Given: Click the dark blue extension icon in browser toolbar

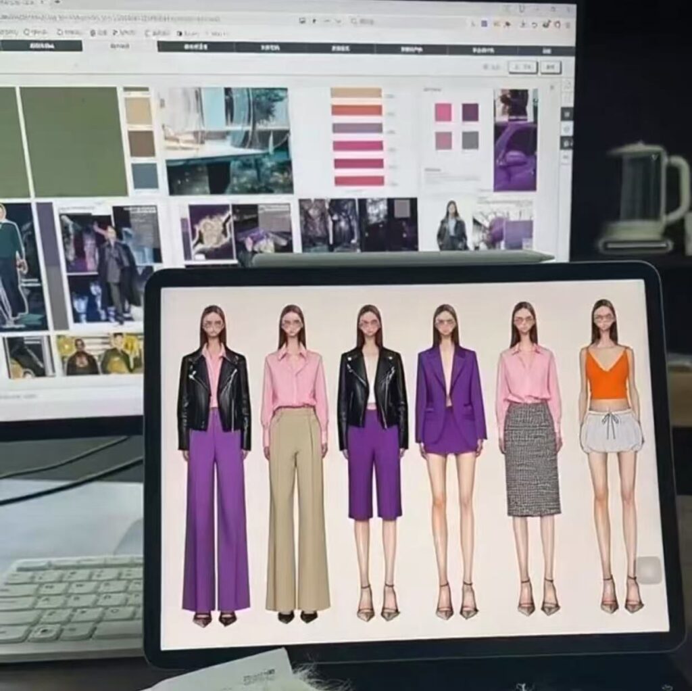Looking at the screenshot, I should 484,23.
